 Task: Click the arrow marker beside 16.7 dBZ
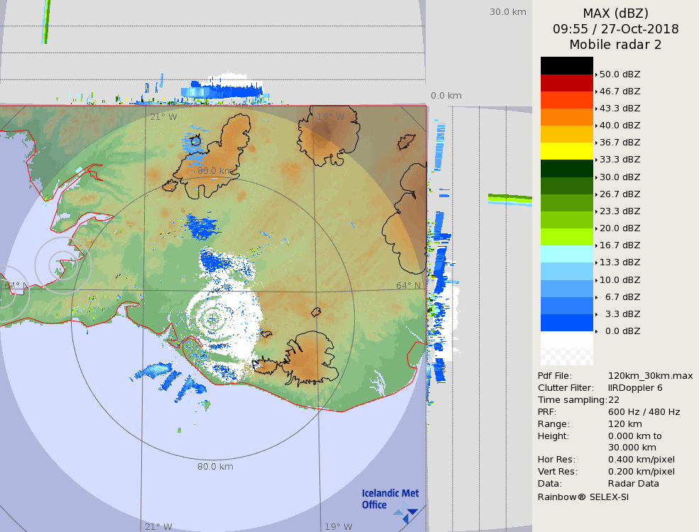click(x=596, y=245)
